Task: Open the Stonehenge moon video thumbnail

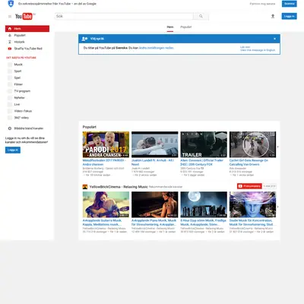Action: [204, 204]
